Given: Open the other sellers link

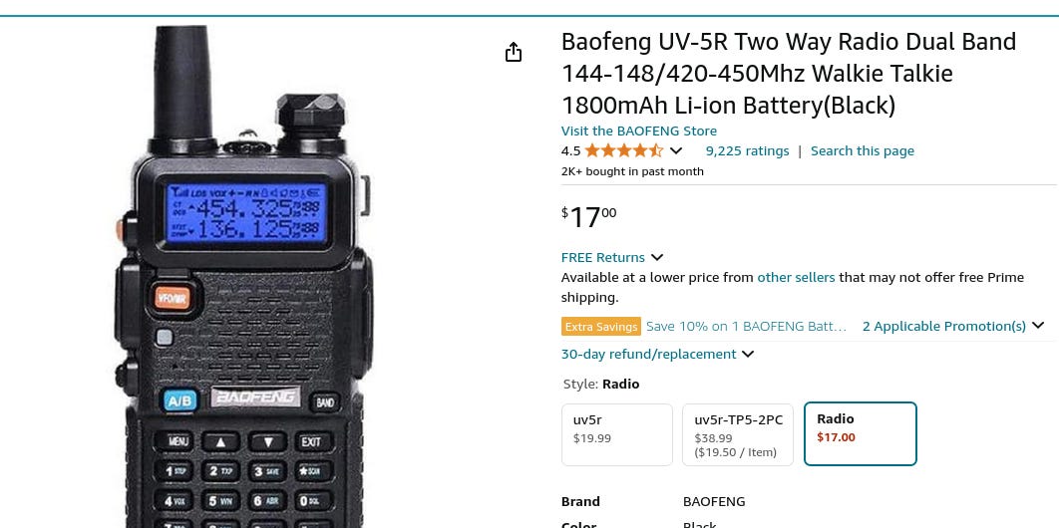Looking at the screenshot, I should click(796, 277).
